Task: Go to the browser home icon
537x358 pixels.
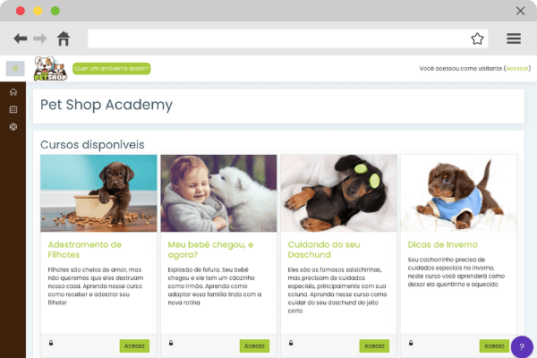Action: 64,38
